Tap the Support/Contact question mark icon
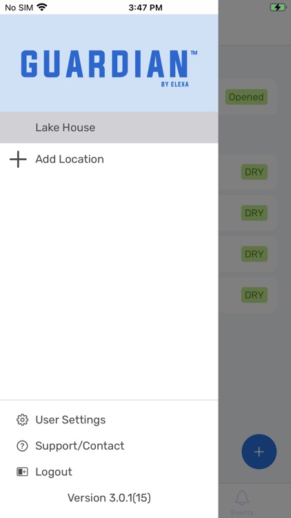The height and width of the screenshot is (518, 291). tap(22, 445)
